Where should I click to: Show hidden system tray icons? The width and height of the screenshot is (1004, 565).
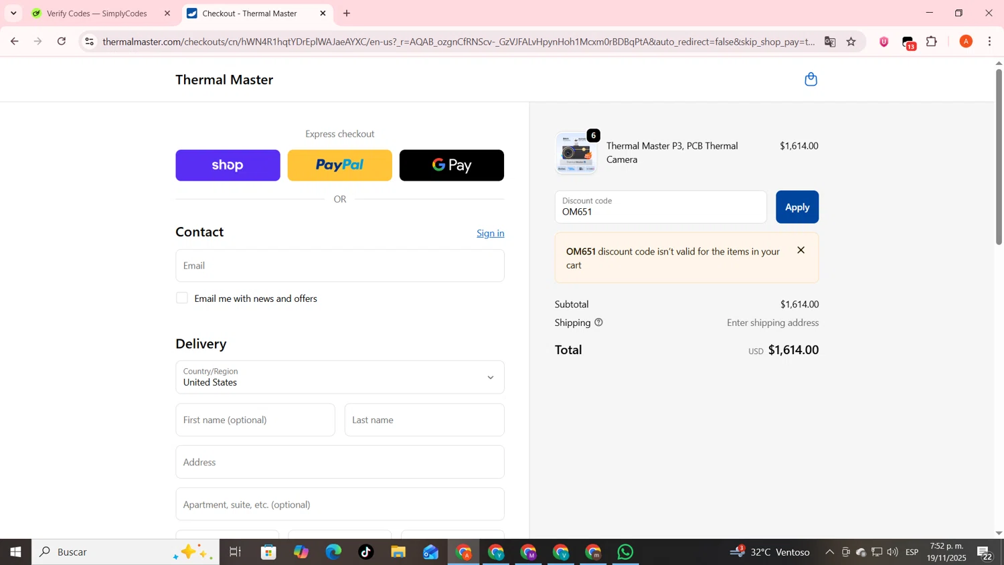[x=829, y=552]
